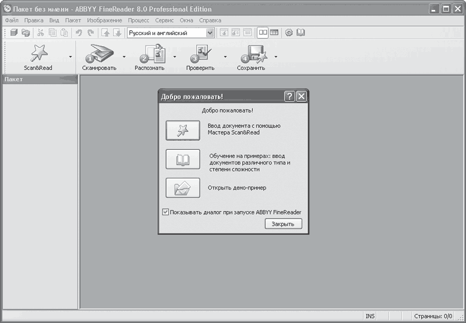Open the Пакет menu
This screenshot has width=466, height=323.
click(73, 20)
